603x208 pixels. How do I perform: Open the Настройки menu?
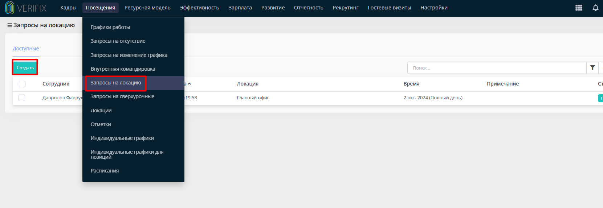point(434,8)
